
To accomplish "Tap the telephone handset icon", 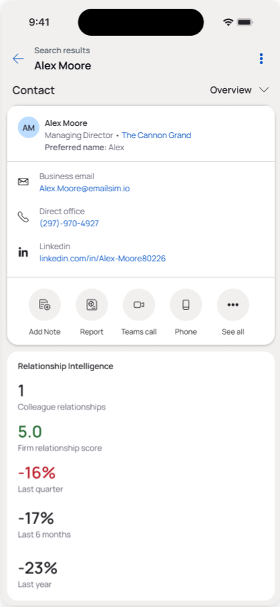I will tap(23, 217).
